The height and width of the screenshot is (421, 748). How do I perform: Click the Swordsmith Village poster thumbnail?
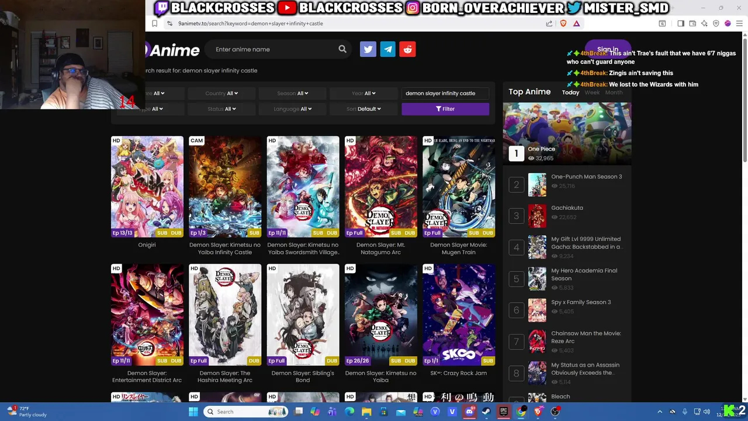(x=303, y=187)
